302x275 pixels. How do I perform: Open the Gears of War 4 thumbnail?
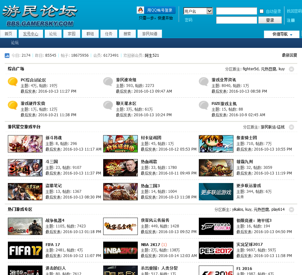coord(25,226)
